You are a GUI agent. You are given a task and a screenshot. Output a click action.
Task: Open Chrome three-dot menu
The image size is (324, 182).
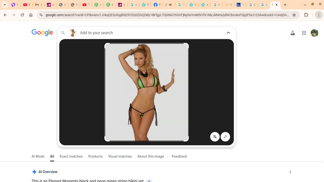[x=319, y=15]
